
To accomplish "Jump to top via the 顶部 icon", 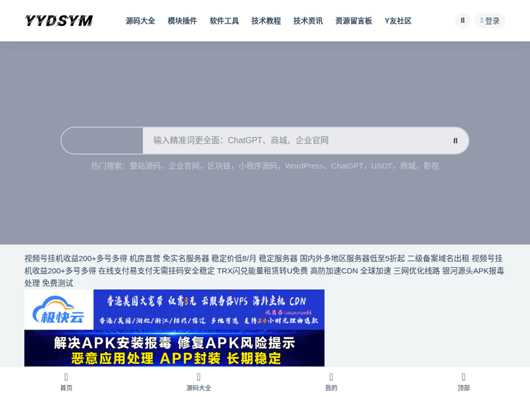I will pyautogui.click(x=464, y=382).
